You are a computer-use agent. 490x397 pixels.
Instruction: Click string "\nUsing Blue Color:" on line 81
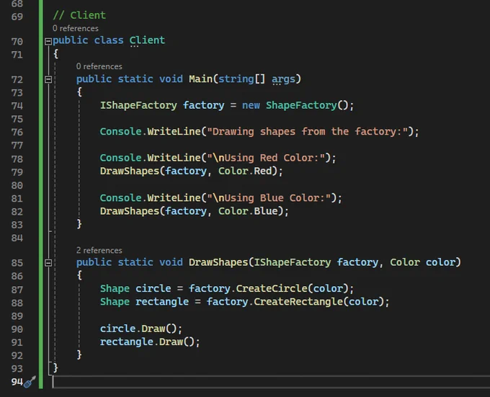tap(269, 198)
